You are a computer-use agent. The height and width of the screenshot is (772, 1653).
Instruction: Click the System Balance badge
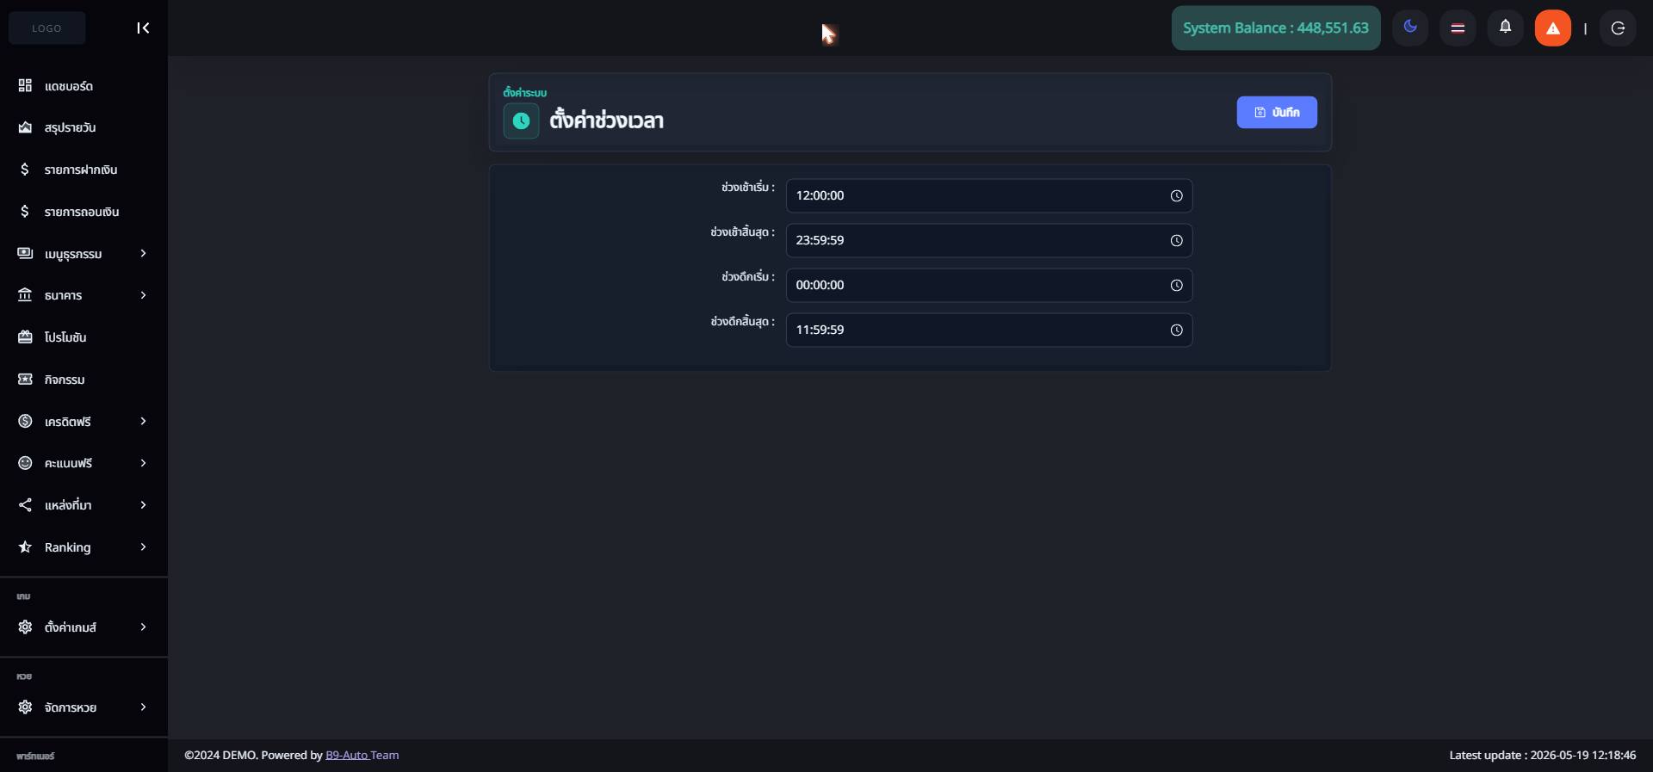tap(1276, 28)
